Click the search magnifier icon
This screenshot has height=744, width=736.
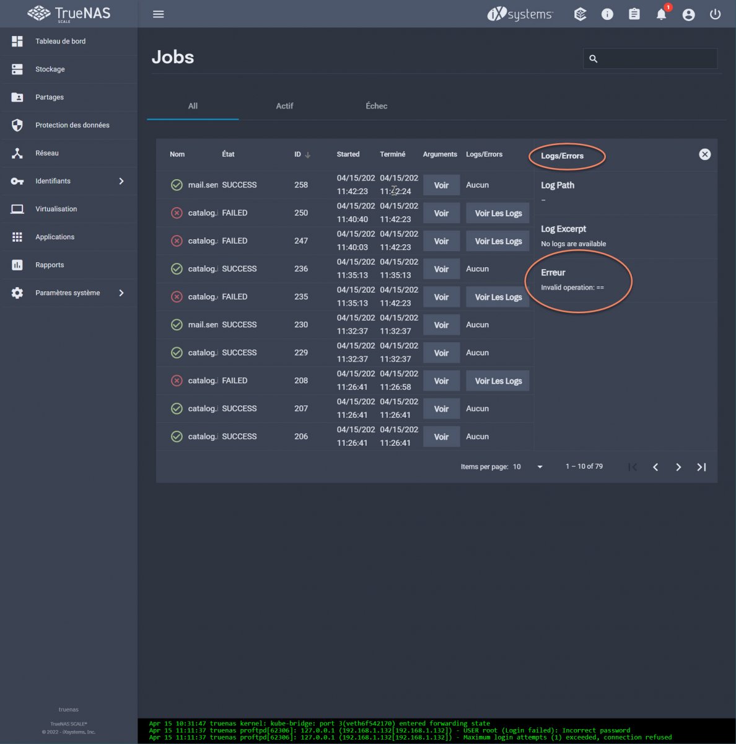click(x=593, y=59)
